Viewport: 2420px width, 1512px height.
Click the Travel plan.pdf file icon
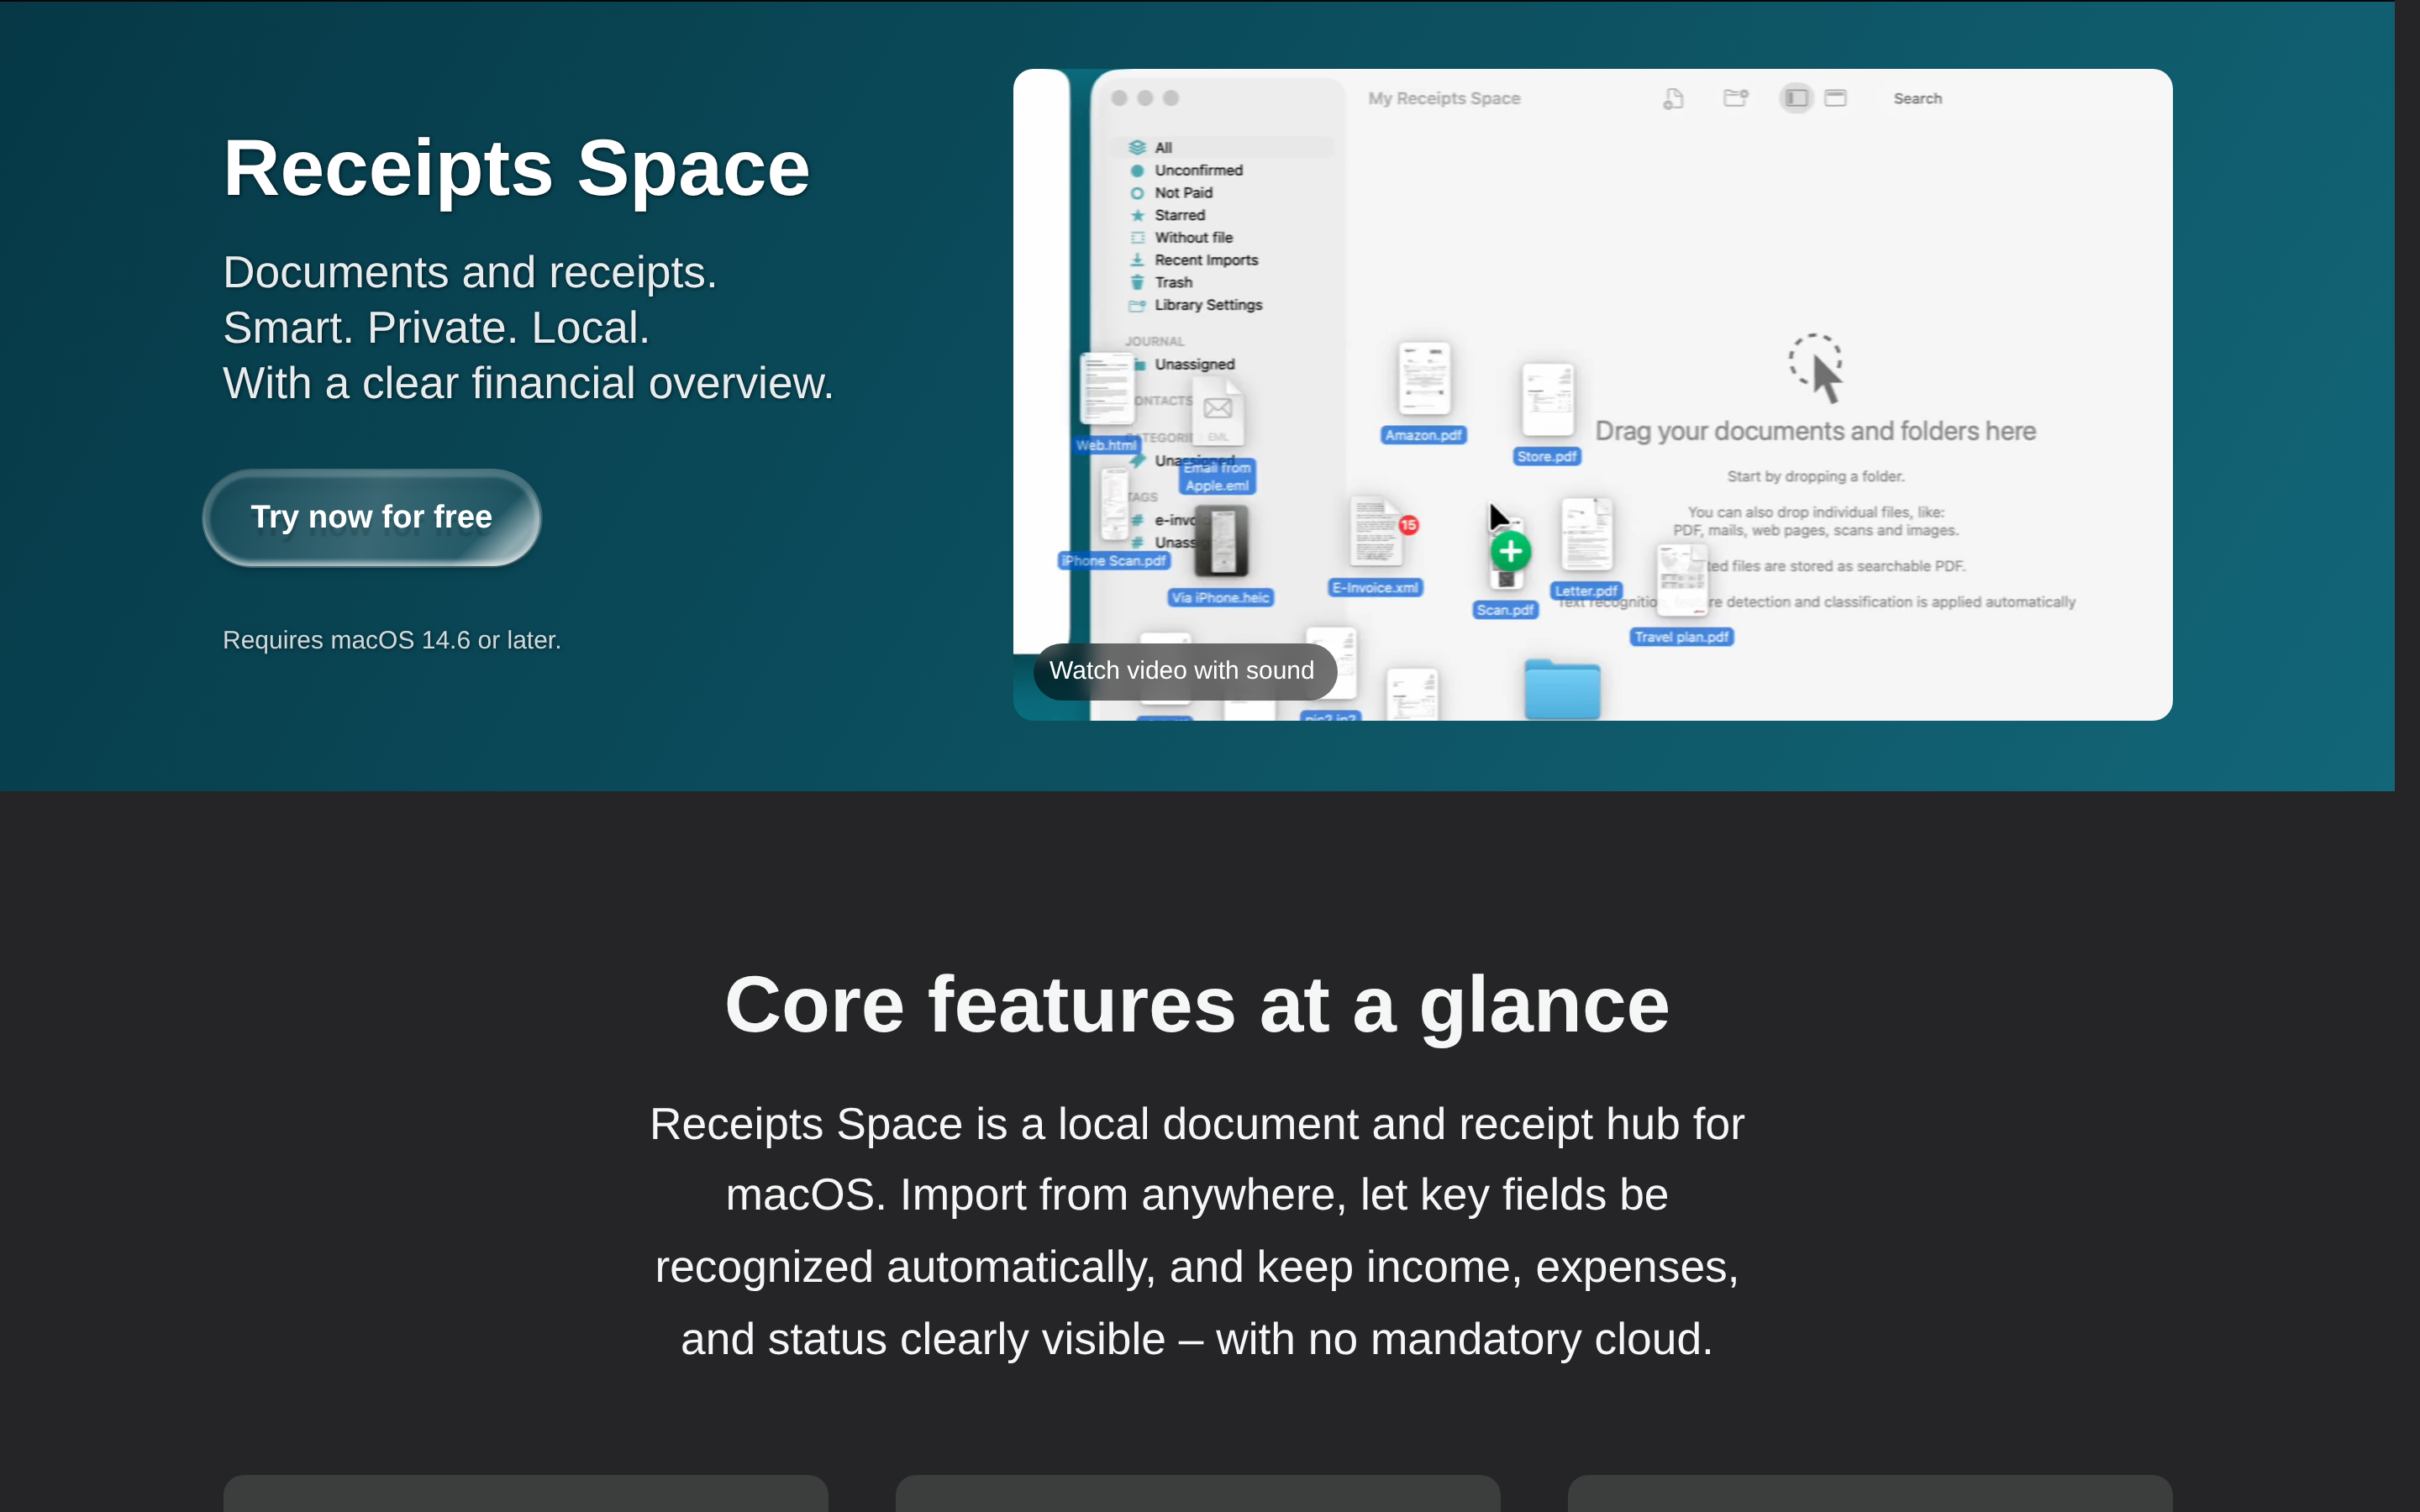(1682, 580)
